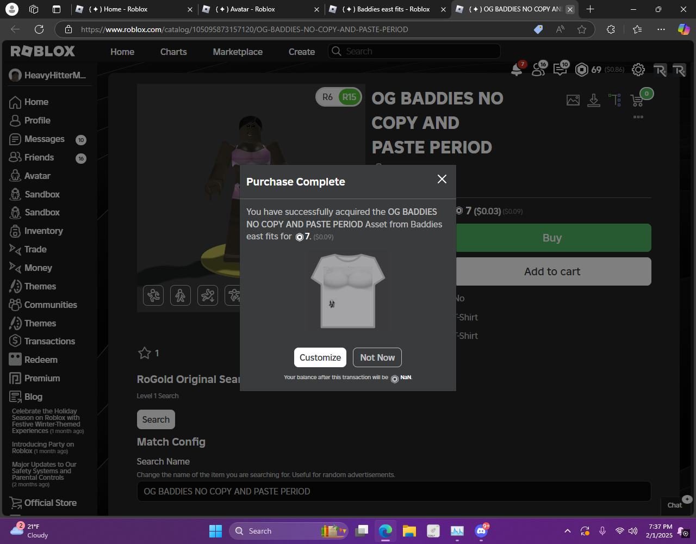Click the RoGold Search button

(156, 419)
